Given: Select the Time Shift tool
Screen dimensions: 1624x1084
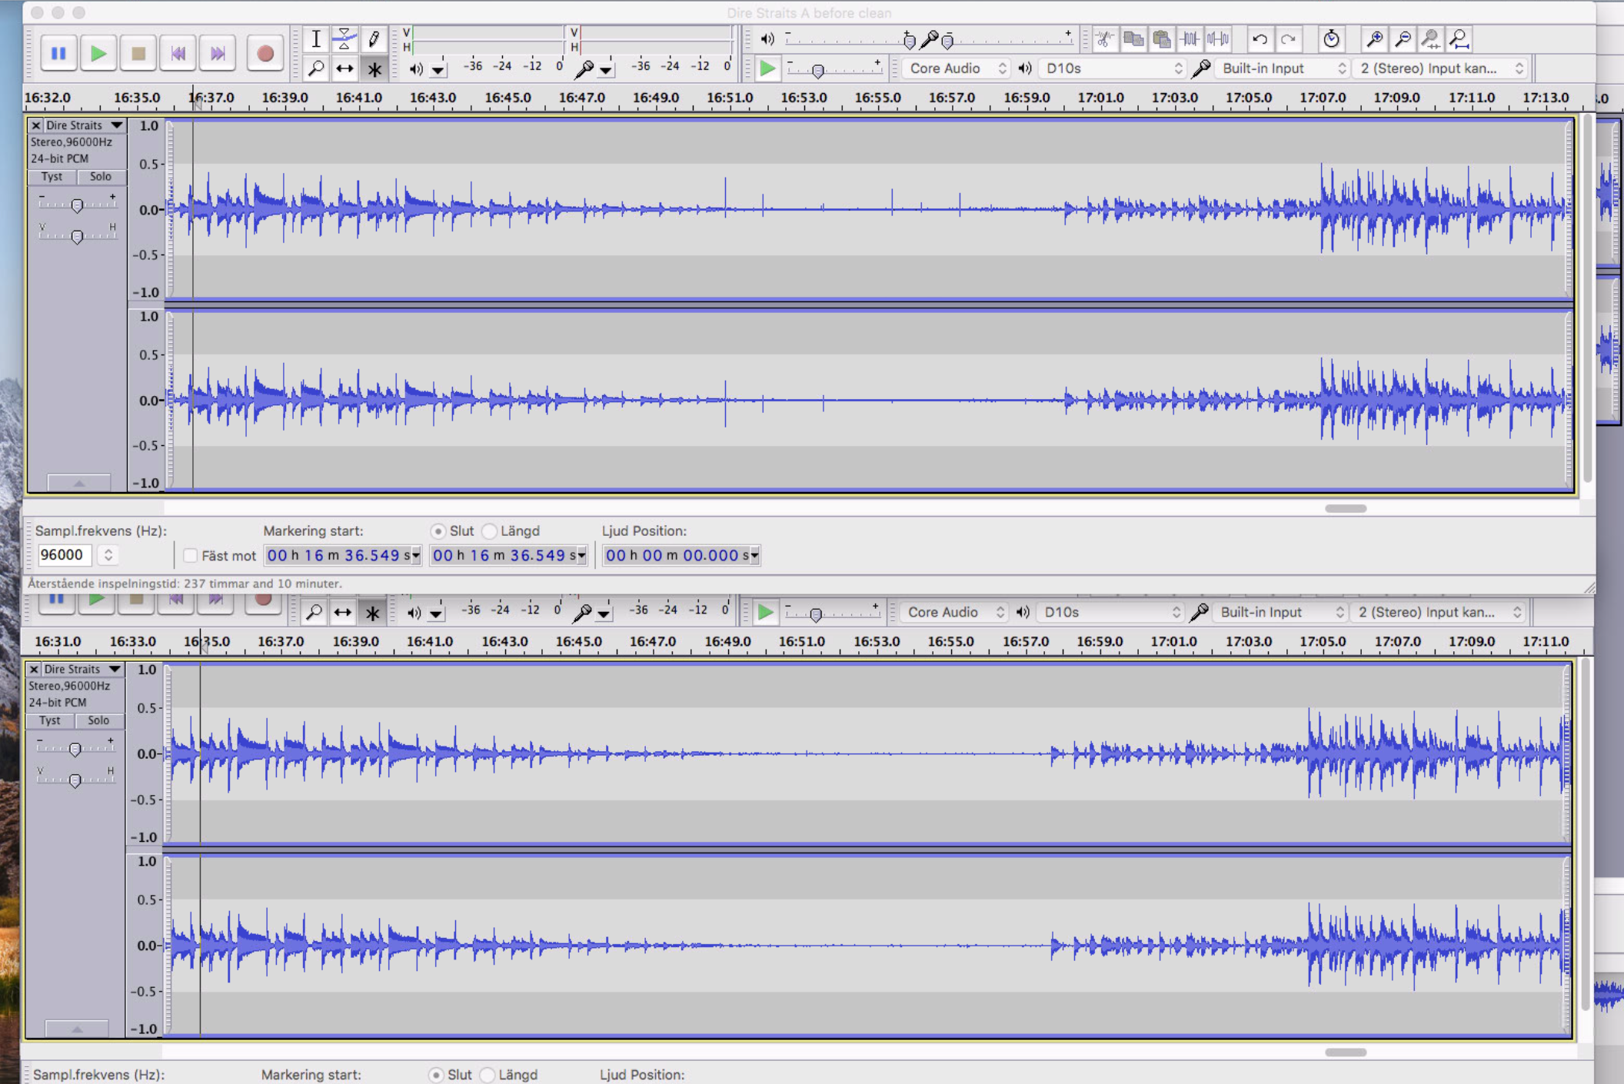Looking at the screenshot, I should tap(344, 68).
